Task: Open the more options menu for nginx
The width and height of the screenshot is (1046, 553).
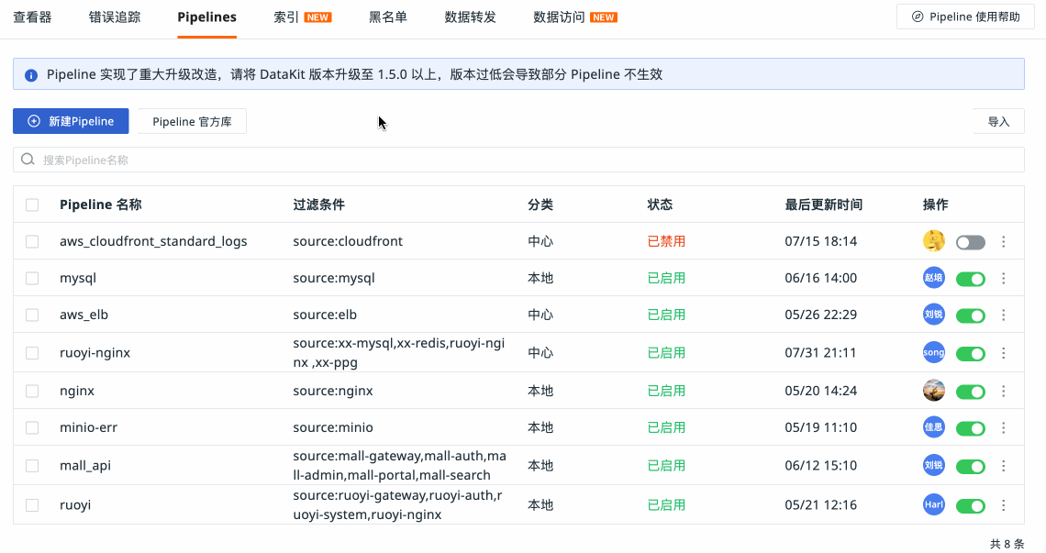Action: click(1003, 391)
